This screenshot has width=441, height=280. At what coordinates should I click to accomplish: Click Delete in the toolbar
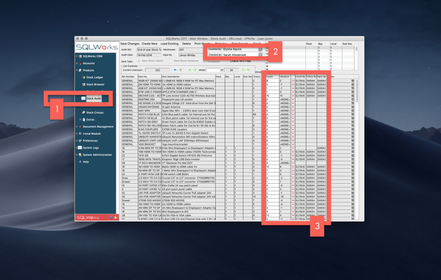pos(186,43)
